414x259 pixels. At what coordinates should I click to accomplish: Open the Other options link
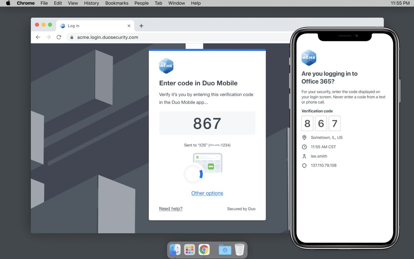click(x=207, y=193)
